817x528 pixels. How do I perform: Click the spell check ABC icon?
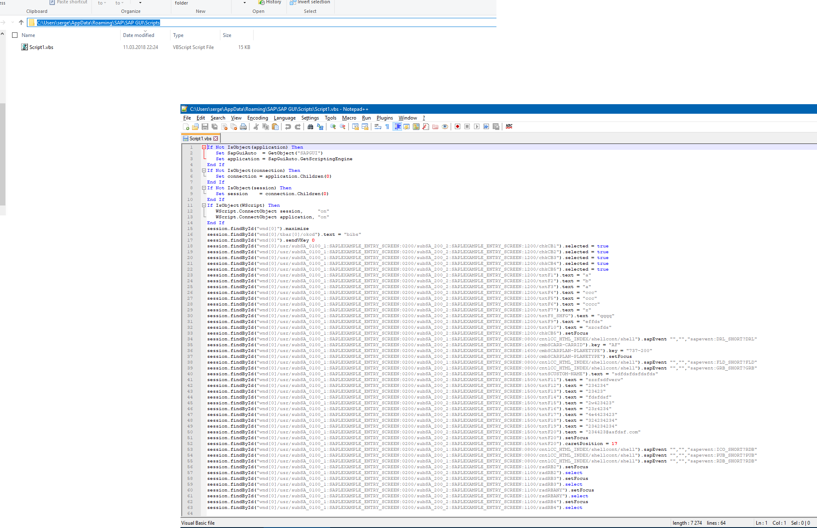point(509,127)
